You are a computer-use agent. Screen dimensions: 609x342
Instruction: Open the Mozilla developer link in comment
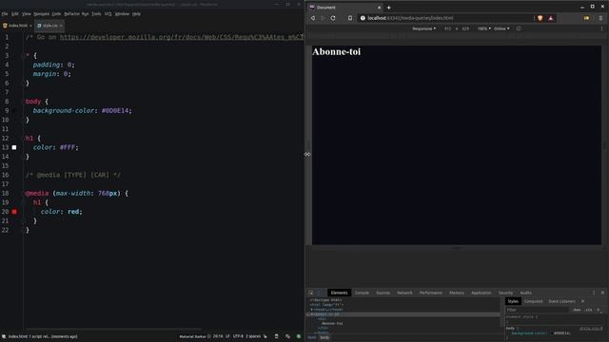182,37
